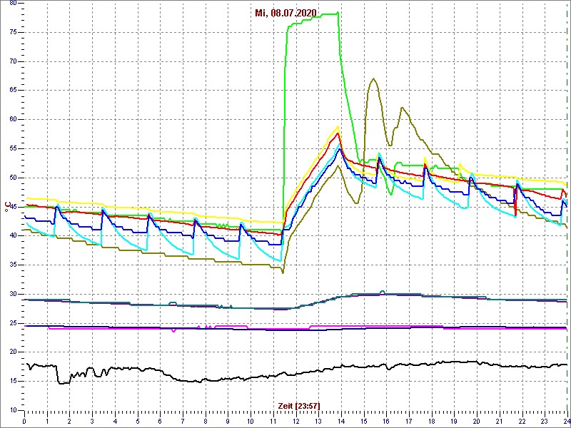Select the 25 temperature axis label
This screenshot has height=428, width=571.
pyautogui.click(x=13, y=323)
